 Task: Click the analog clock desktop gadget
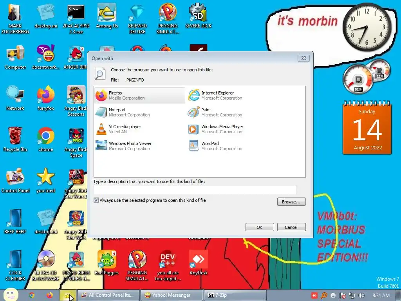point(367,27)
